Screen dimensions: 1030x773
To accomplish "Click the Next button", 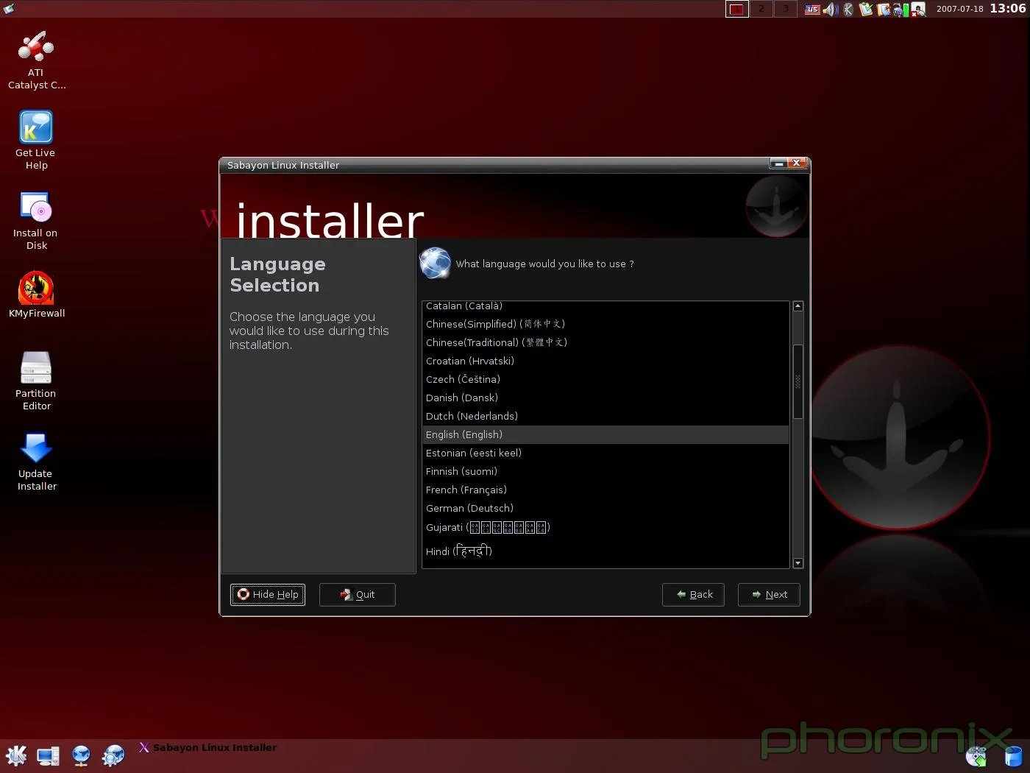I will tap(769, 595).
